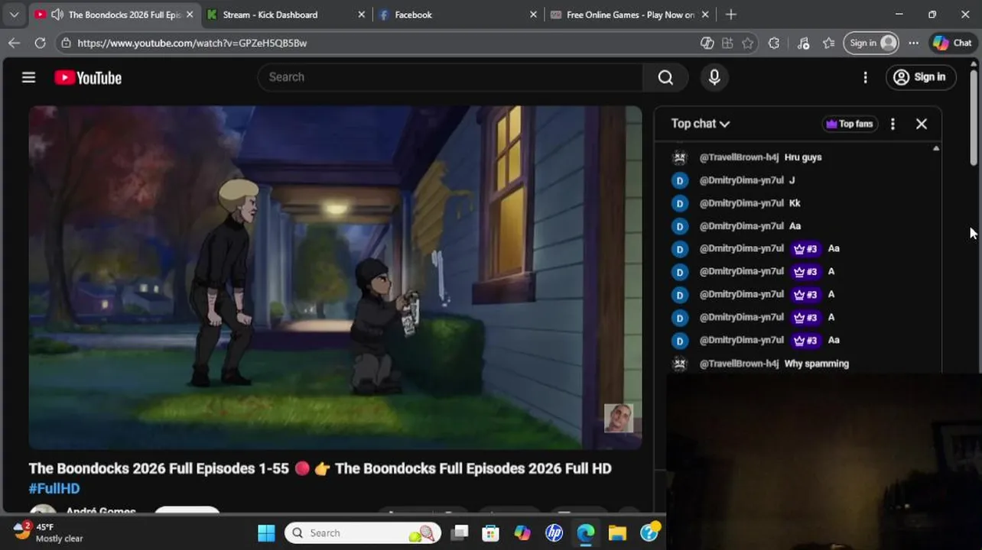The image size is (982, 550).
Task: Close the Kick Dashboard tab
Action: point(362,15)
